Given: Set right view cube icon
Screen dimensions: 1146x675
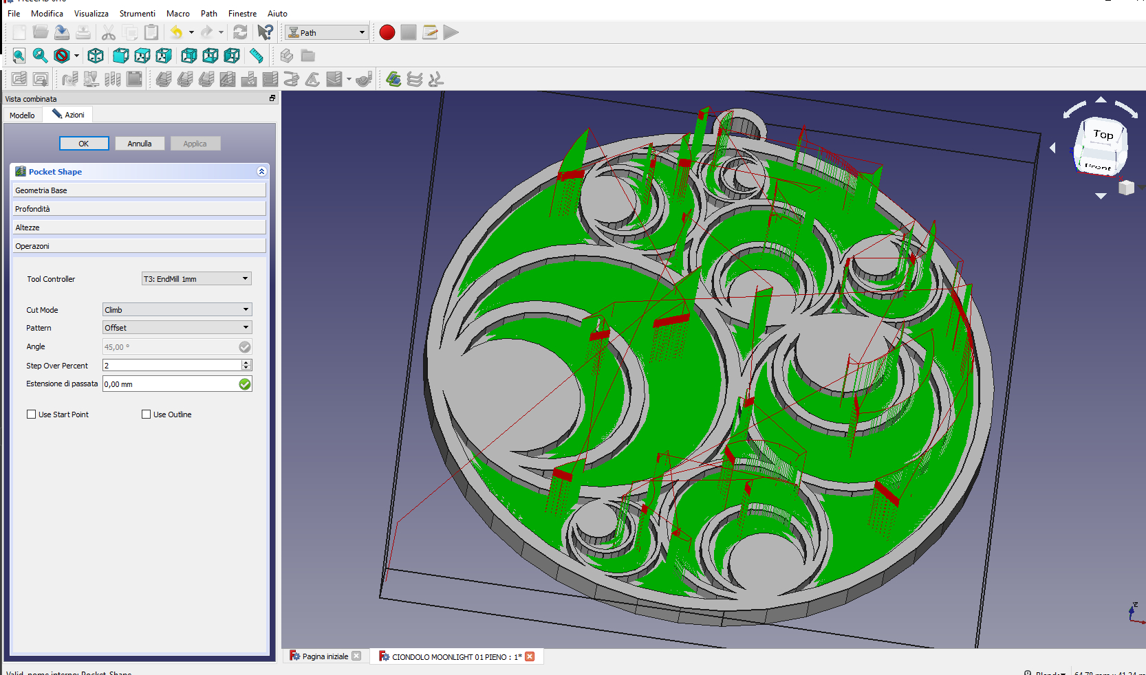Looking at the screenshot, I should (164, 56).
